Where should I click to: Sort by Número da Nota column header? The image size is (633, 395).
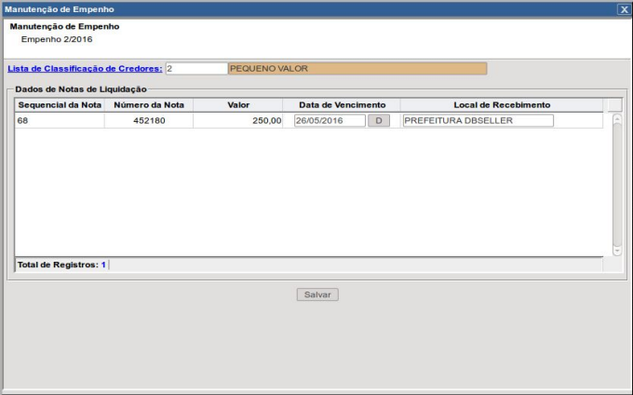pyautogui.click(x=149, y=104)
